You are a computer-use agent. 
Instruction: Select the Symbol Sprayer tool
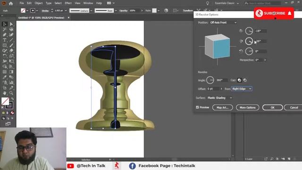5,83
